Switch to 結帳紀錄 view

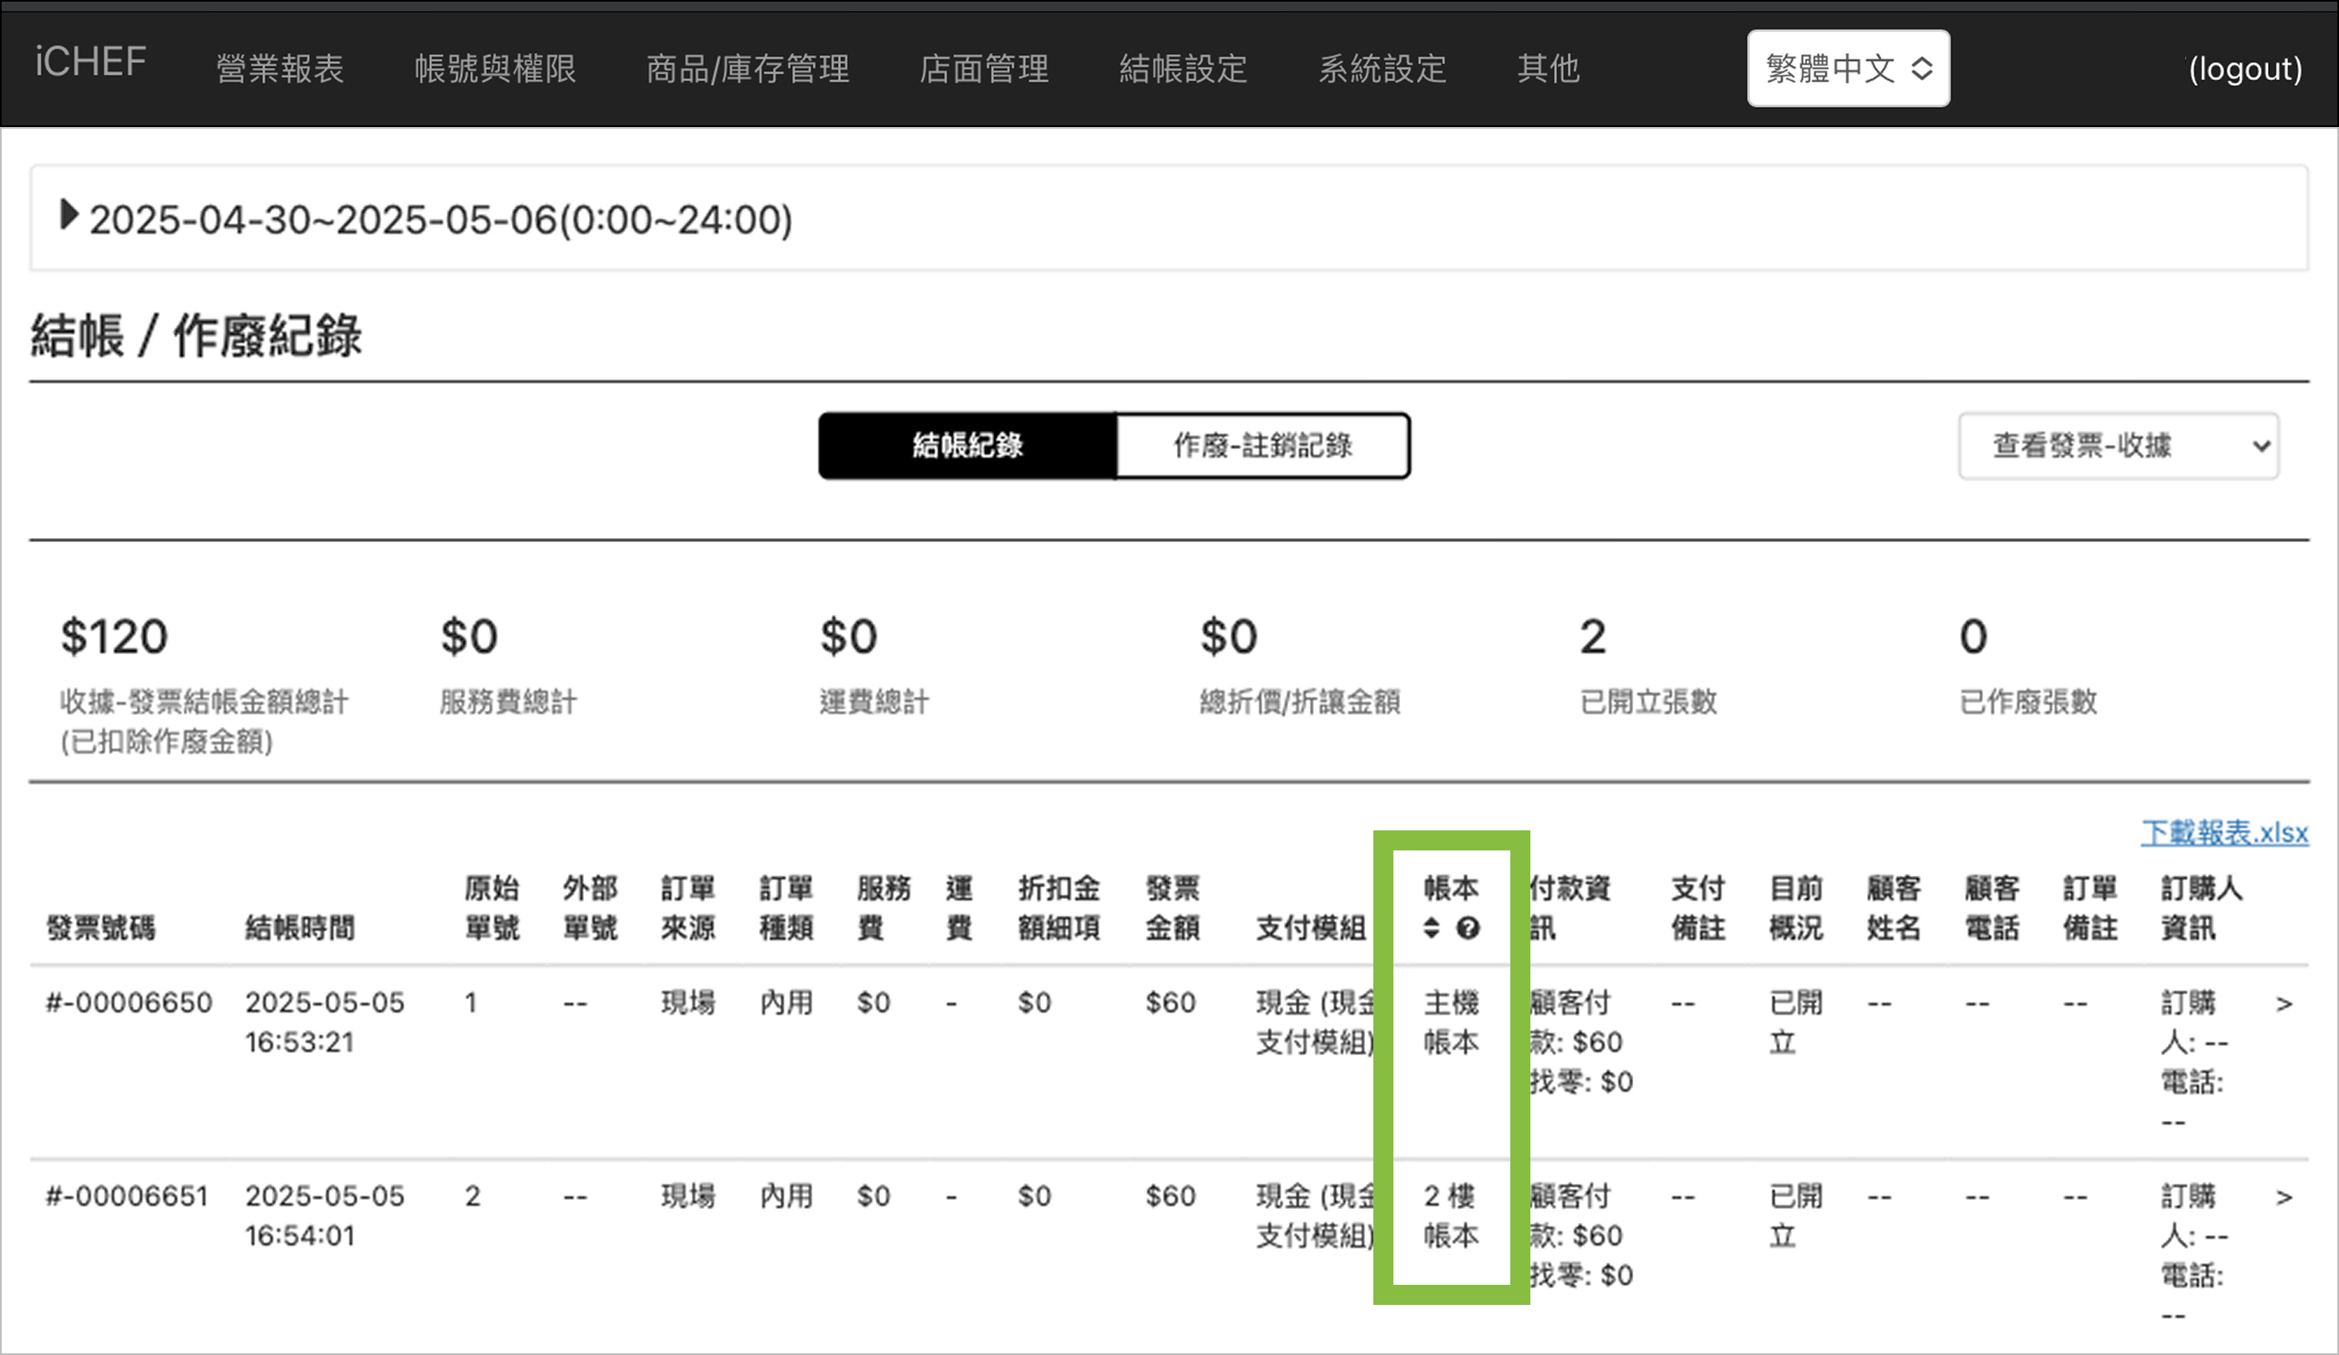click(x=967, y=446)
